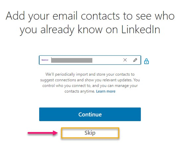This screenshot has width=185, height=143.
Task: Click the 'Add your email contacts' heading
Action: pos(90,16)
